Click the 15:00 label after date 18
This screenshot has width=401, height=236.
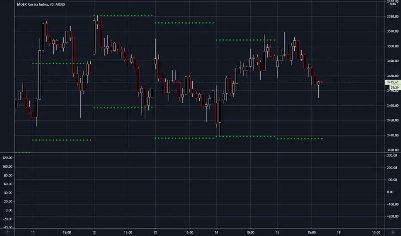pos(376,233)
